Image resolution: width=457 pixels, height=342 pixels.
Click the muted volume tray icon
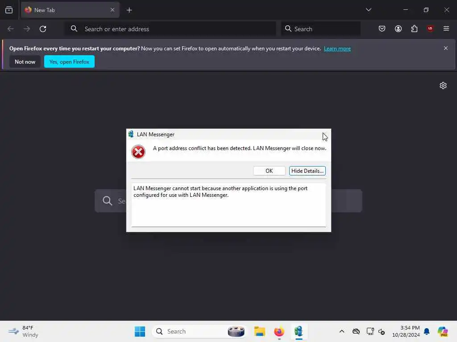click(x=382, y=331)
